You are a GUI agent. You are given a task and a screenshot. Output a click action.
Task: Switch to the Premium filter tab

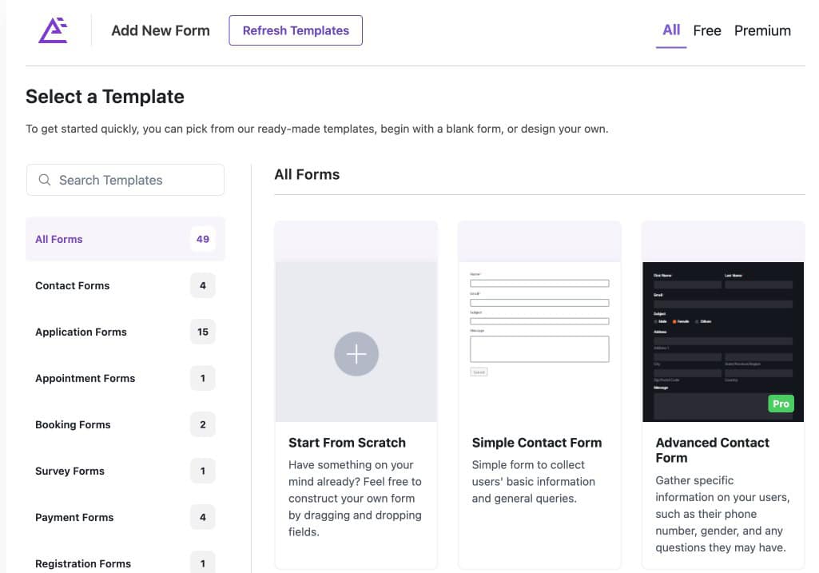pyautogui.click(x=762, y=31)
